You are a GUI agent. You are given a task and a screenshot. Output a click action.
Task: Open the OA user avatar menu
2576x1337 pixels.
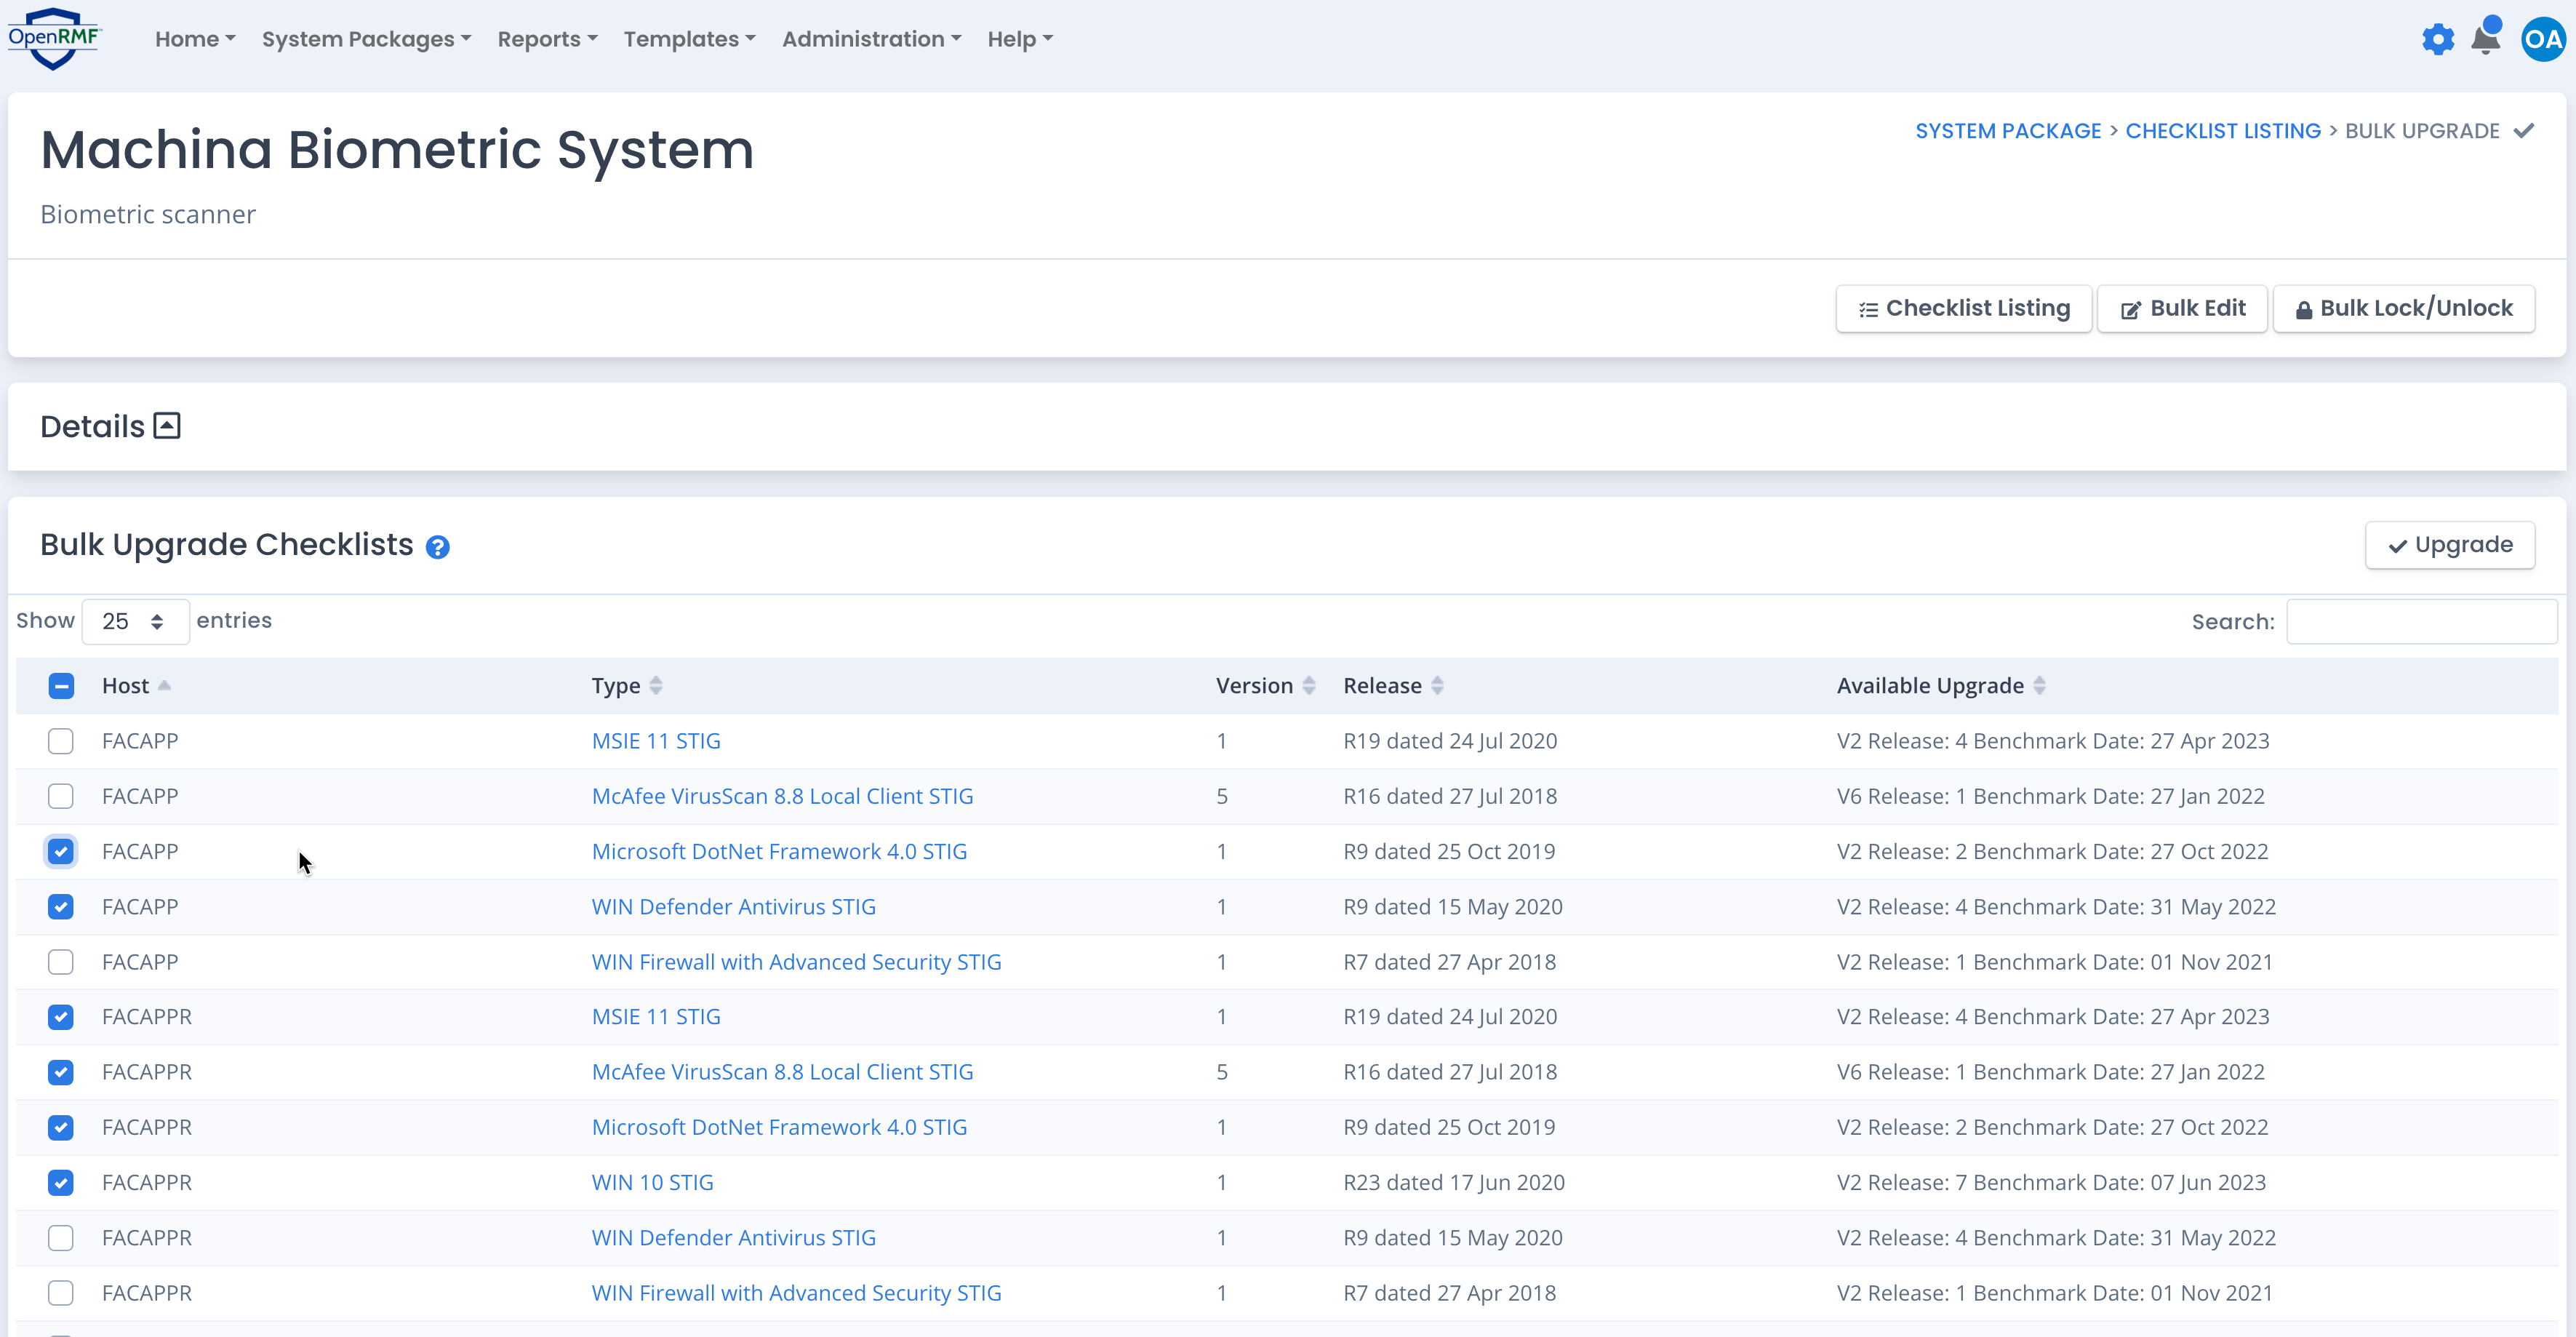click(x=2542, y=40)
